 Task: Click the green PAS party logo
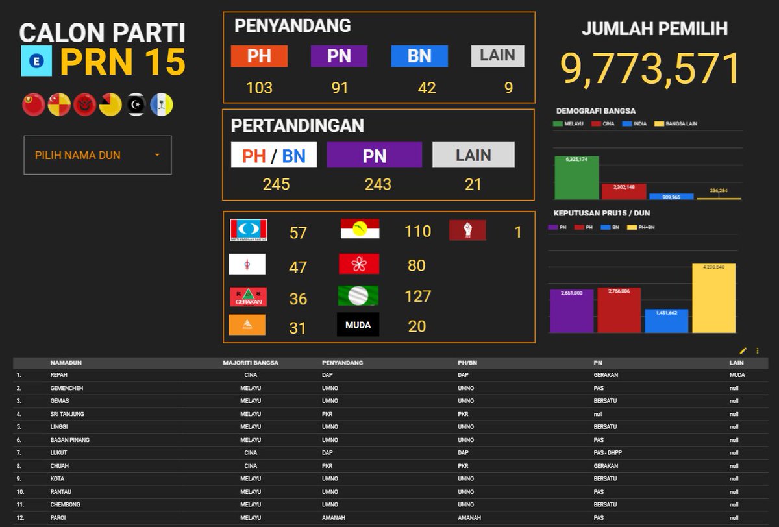point(358,296)
